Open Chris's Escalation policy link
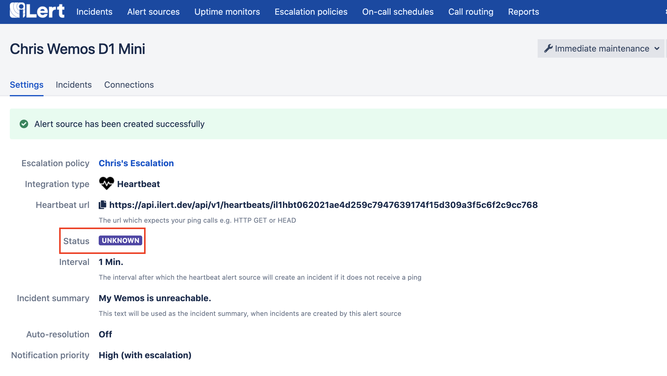This screenshot has height=376, width=667. 136,163
